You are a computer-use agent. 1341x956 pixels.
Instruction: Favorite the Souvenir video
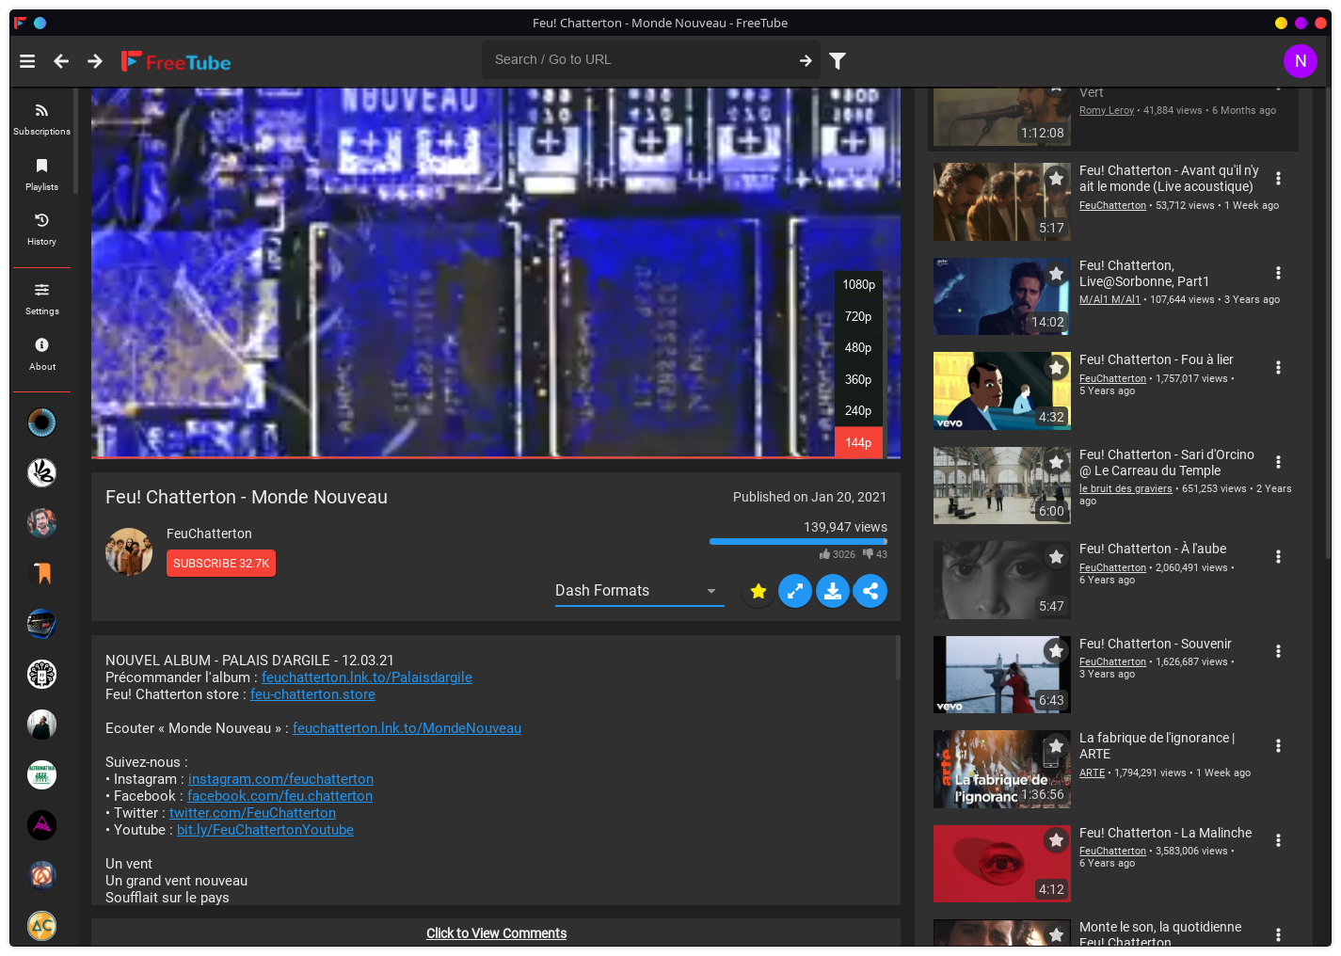pyautogui.click(x=1056, y=651)
